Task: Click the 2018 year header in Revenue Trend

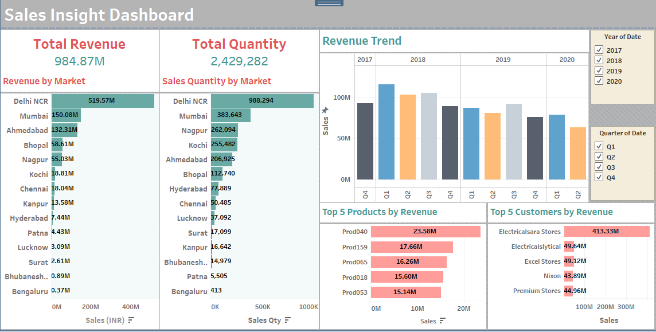Action: 418,60
